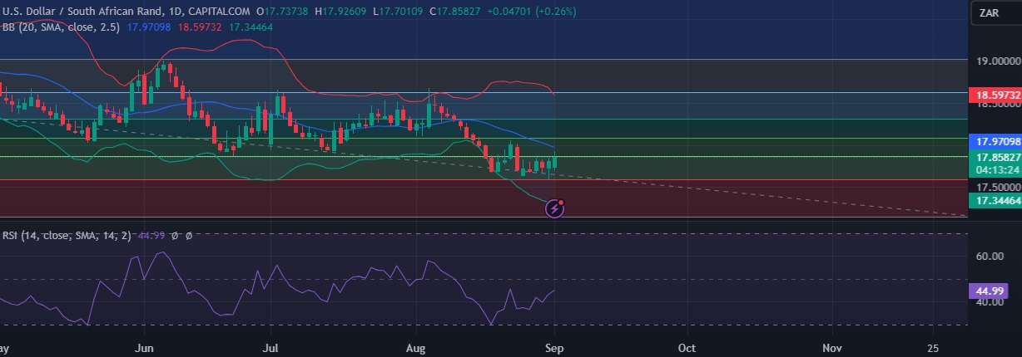The height and width of the screenshot is (357, 1022).
Task: Click the USD/ZAR symbol title legend
Action: point(127,11)
